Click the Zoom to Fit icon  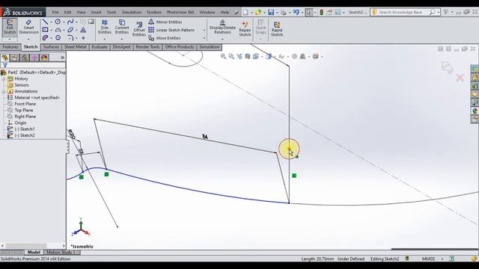pos(223,57)
